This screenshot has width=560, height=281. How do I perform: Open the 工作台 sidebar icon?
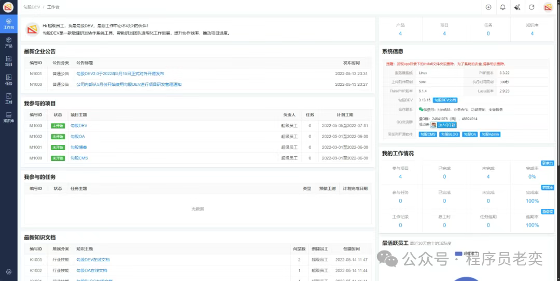[8, 23]
